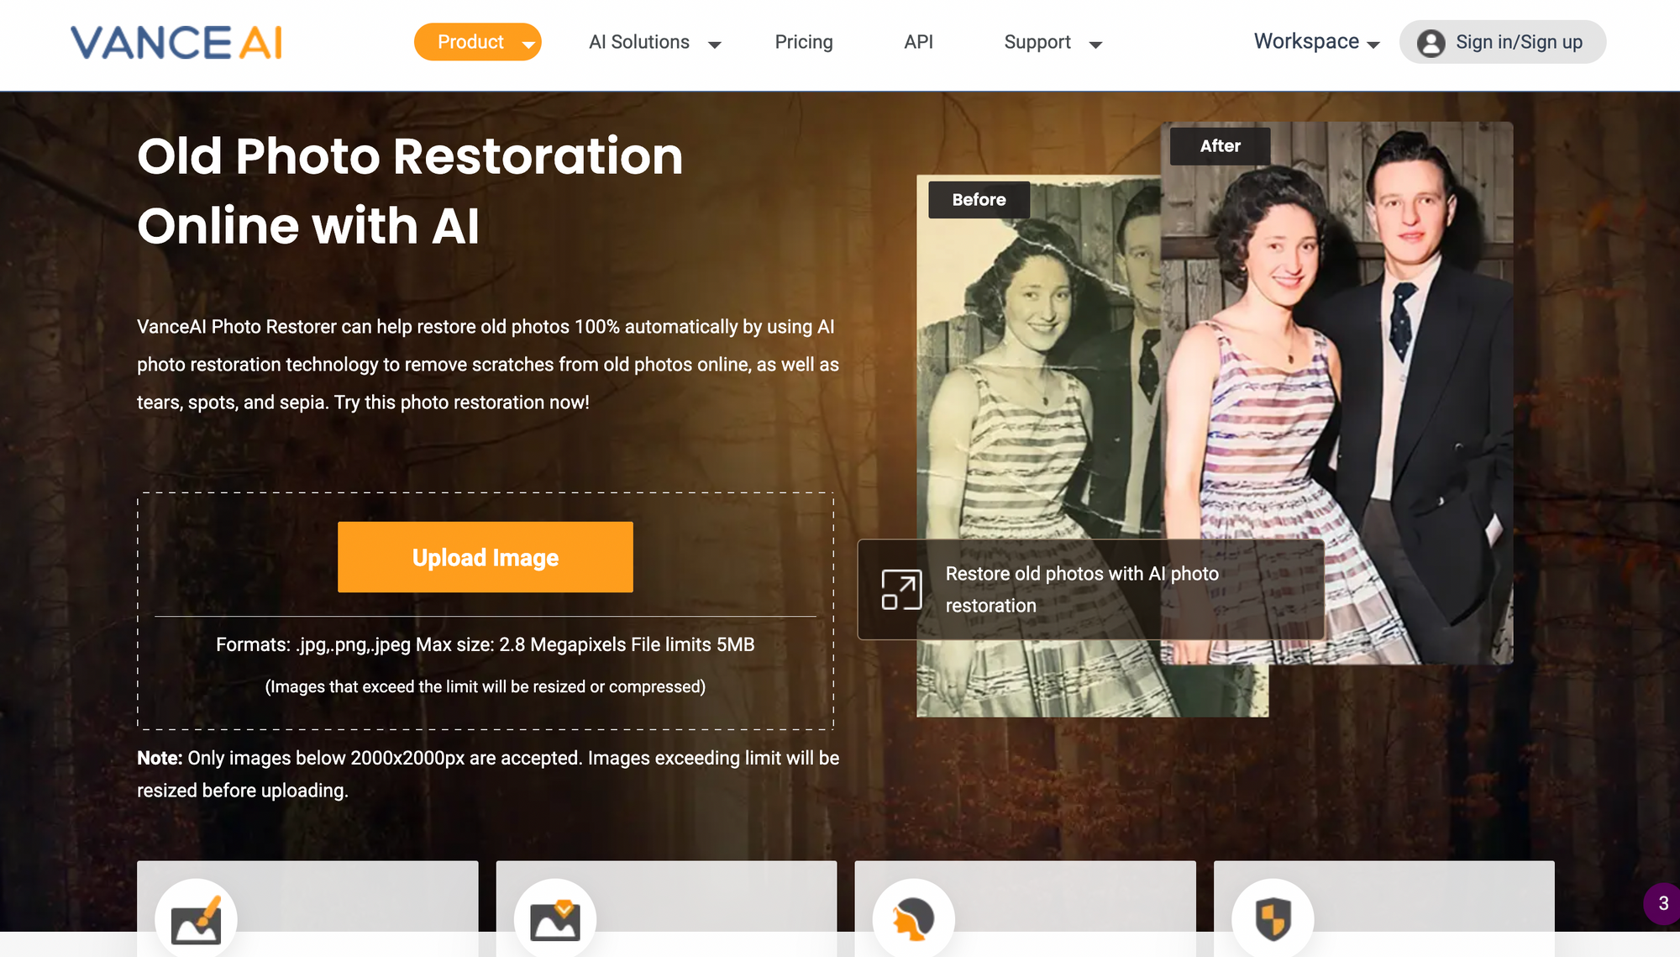This screenshot has width=1680, height=957.
Task: Click the 'Formats: .jpg,.png,.jpeg' limits text
Action: click(485, 644)
